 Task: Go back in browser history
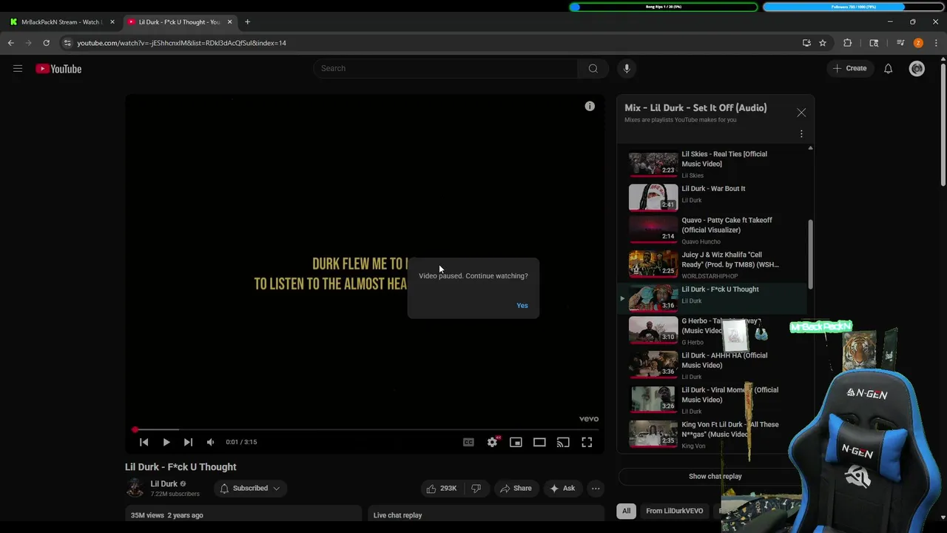tap(11, 43)
